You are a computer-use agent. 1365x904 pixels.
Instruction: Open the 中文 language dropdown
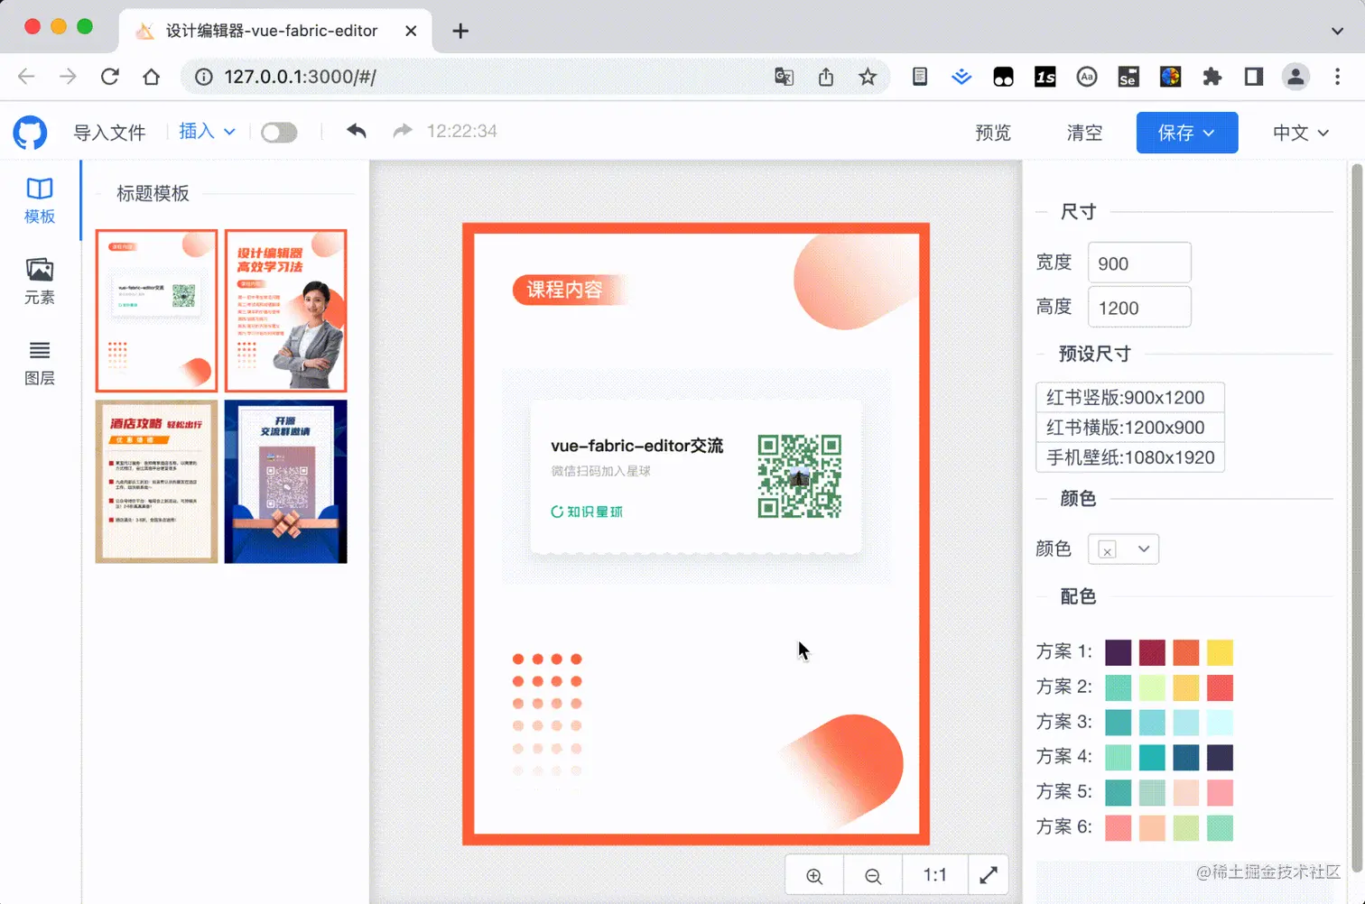pos(1301,133)
